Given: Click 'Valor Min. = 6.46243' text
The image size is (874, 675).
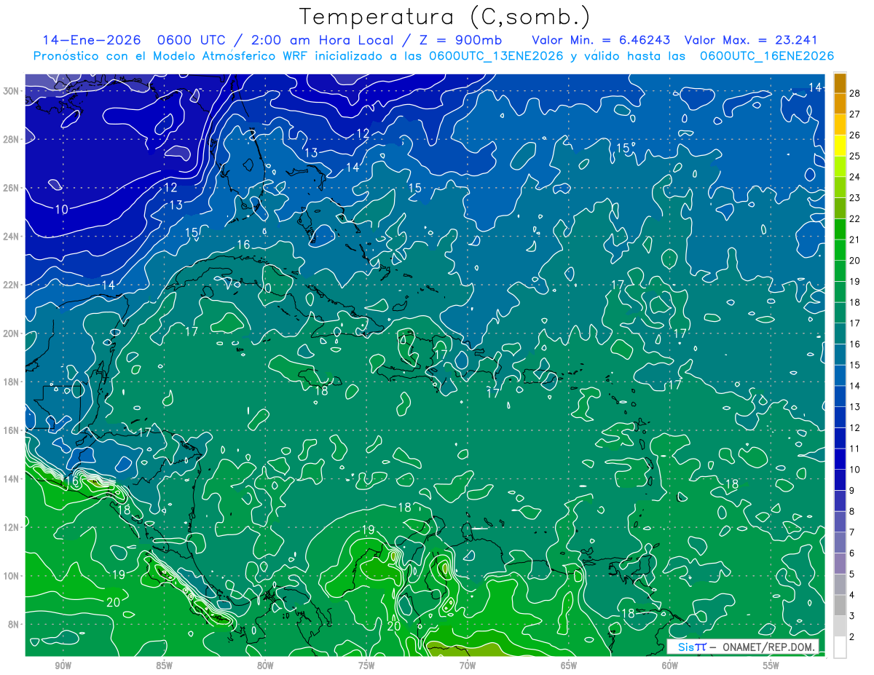Looking at the screenshot, I should (602, 40).
